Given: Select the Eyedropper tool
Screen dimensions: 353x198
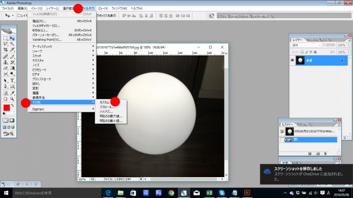Looking at the screenshot, I should (x=12, y=93).
